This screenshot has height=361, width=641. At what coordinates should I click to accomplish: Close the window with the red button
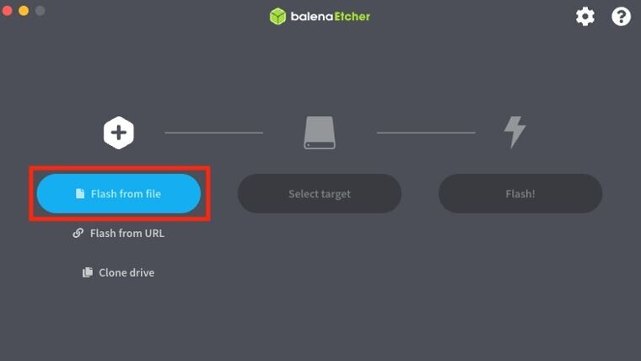coord(7,11)
